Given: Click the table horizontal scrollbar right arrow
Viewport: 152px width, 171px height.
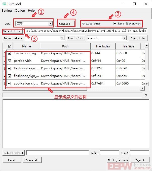Looking at the screenshot, I should (x=142, y=88).
